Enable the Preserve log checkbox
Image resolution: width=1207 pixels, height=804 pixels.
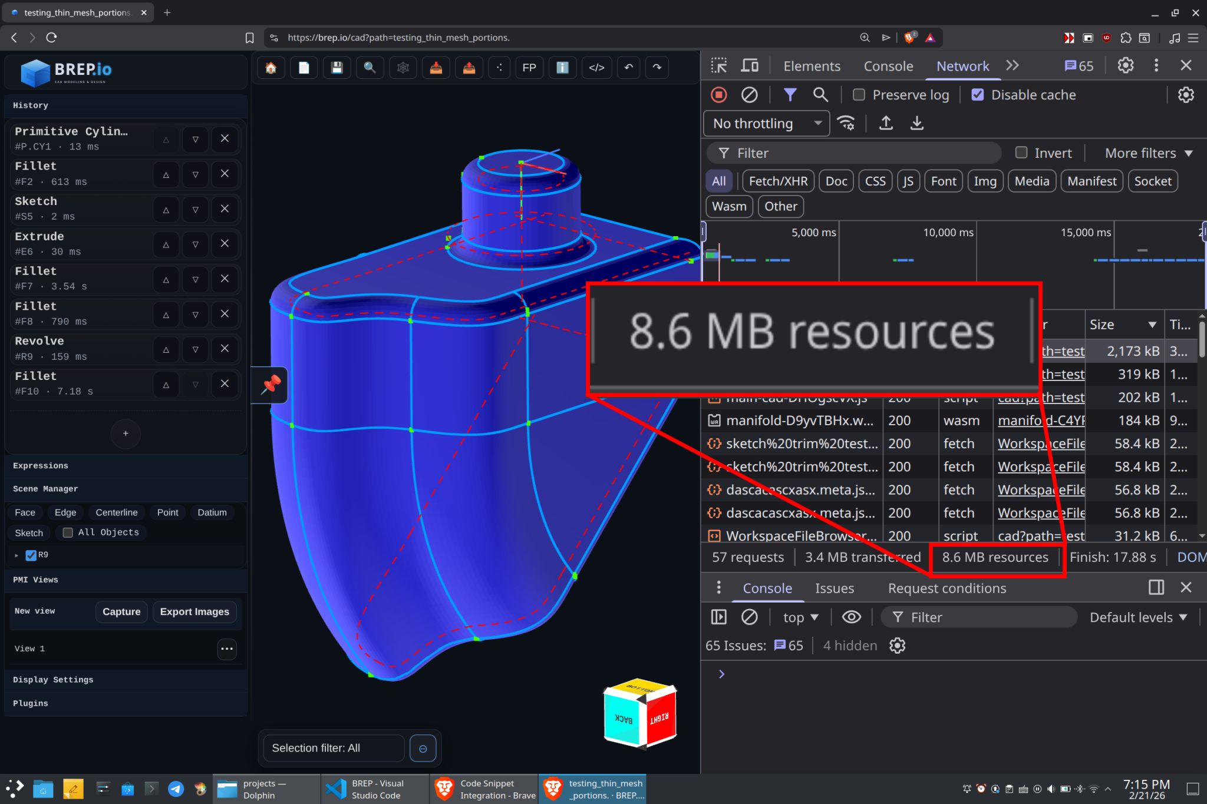tap(859, 95)
